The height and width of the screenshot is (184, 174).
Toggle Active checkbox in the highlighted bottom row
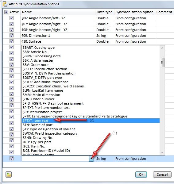pyautogui.click(x=11, y=159)
